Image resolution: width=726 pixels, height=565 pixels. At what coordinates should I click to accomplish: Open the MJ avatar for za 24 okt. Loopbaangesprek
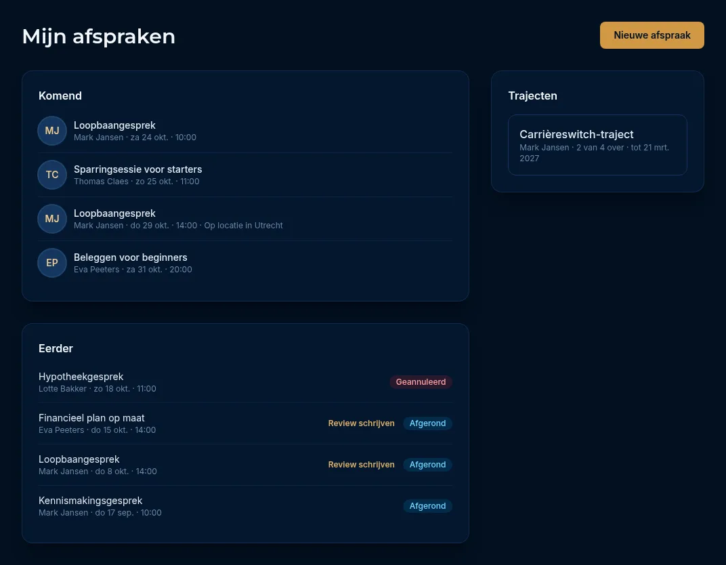[x=52, y=131]
